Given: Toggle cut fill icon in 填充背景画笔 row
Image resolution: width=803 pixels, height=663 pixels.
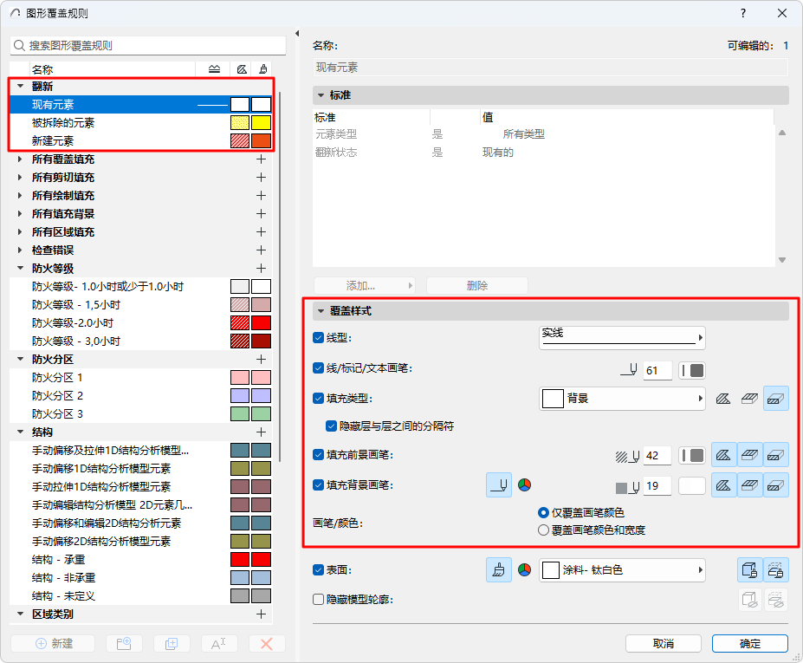Looking at the screenshot, I should (x=776, y=485).
